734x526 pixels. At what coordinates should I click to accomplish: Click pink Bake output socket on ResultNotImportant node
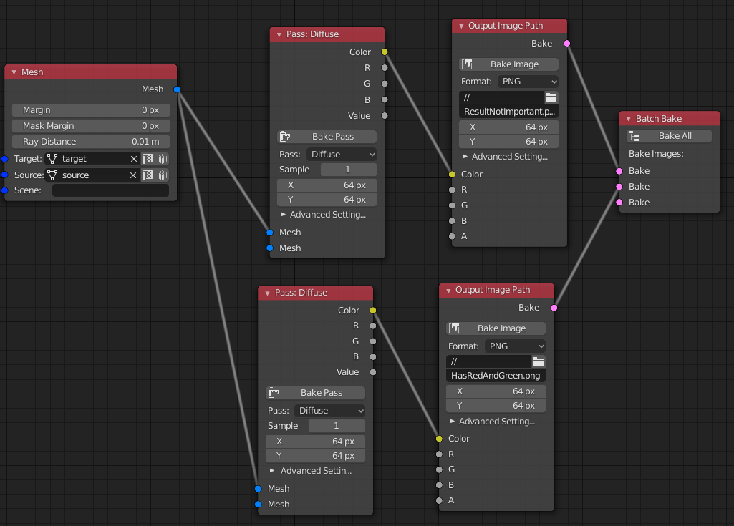(x=567, y=44)
